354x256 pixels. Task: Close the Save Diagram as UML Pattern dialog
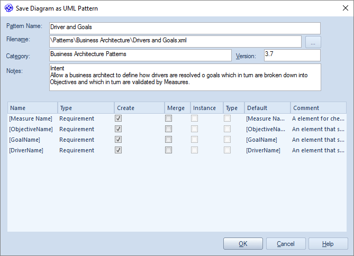(x=342, y=8)
